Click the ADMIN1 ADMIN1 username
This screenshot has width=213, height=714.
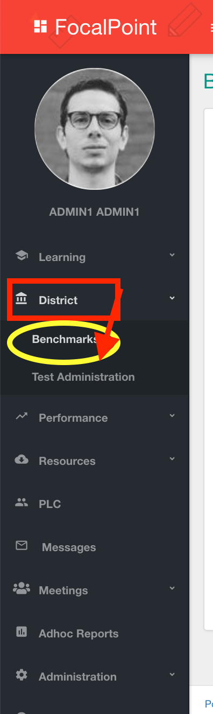pos(94,212)
